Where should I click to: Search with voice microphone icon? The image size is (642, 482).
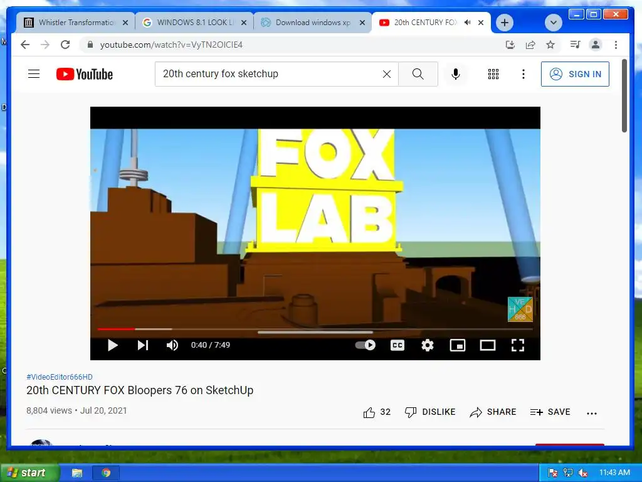pyautogui.click(x=455, y=74)
